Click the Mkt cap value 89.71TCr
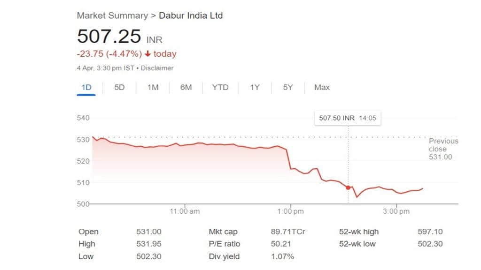481x270 pixels. pyautogui.click(x=288, y=232)
